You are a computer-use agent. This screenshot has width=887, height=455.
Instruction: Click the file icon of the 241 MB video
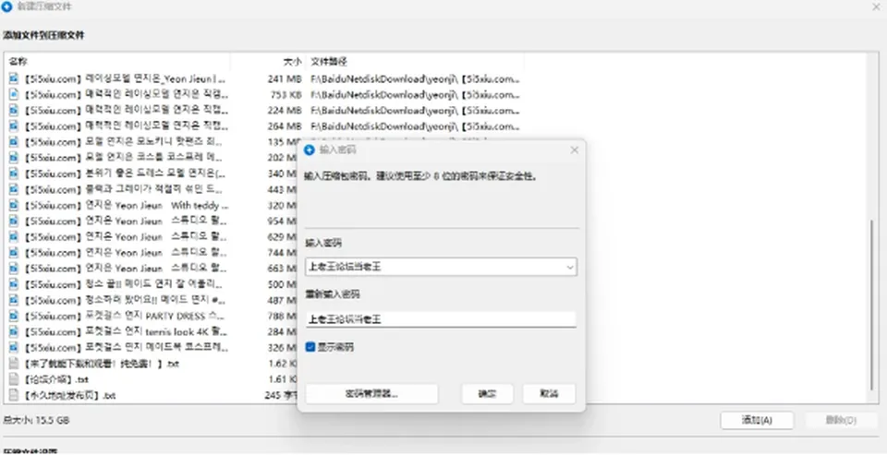[14, 78]
